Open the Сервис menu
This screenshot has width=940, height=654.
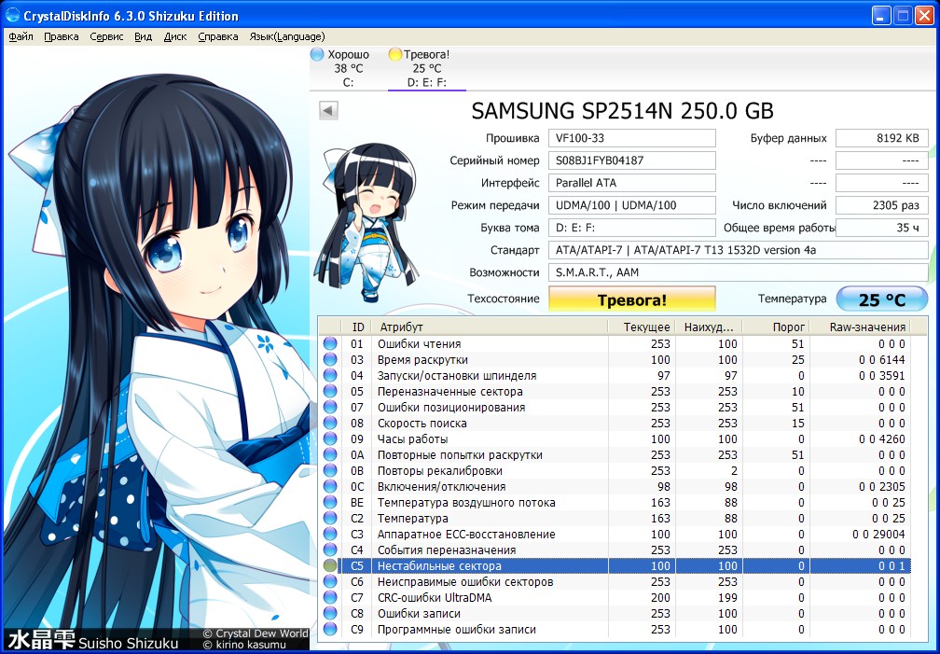coord(106,36)
